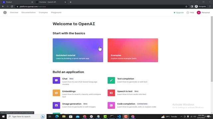Viewport: 213px width, 119px height.
Task: Click the Type here to search box
Action: pyautogui.click(x=27, y=117)
